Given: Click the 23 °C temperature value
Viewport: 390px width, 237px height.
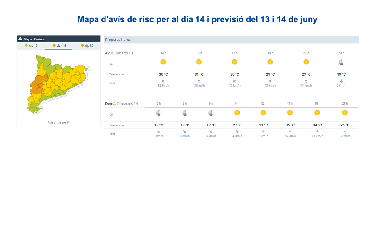Looking at the screenshot, I should click(306, 74).
